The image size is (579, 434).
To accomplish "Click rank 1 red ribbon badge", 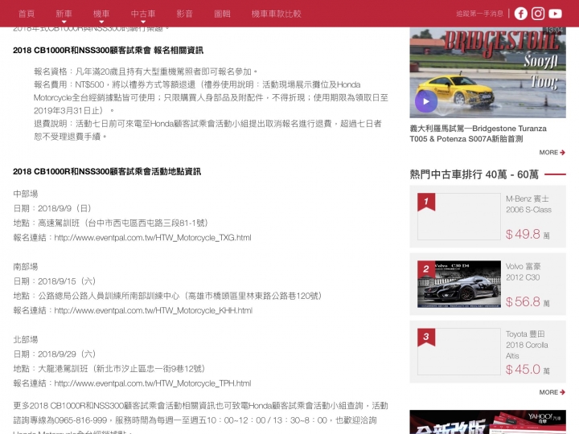I will click(x=426, y=202).
